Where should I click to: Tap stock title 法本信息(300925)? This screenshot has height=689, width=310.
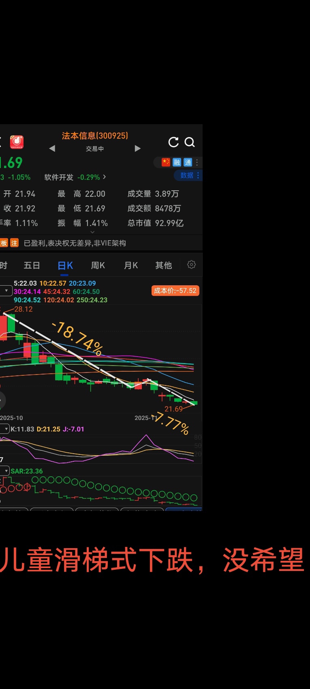coord(95,136)
